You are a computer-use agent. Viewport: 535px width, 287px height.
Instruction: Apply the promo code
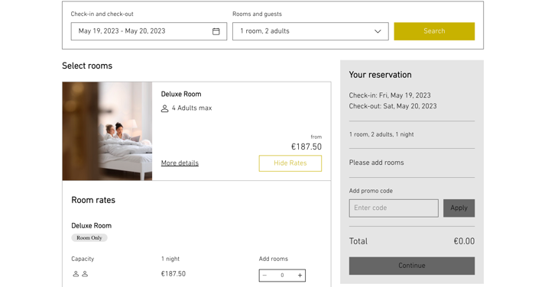point(459,208)
